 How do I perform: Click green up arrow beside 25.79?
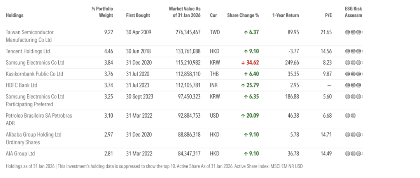[243, 85]
